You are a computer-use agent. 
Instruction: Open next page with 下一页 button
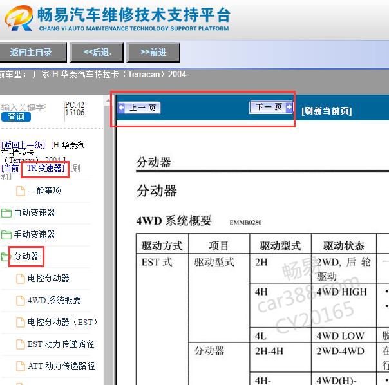point(271,107)
